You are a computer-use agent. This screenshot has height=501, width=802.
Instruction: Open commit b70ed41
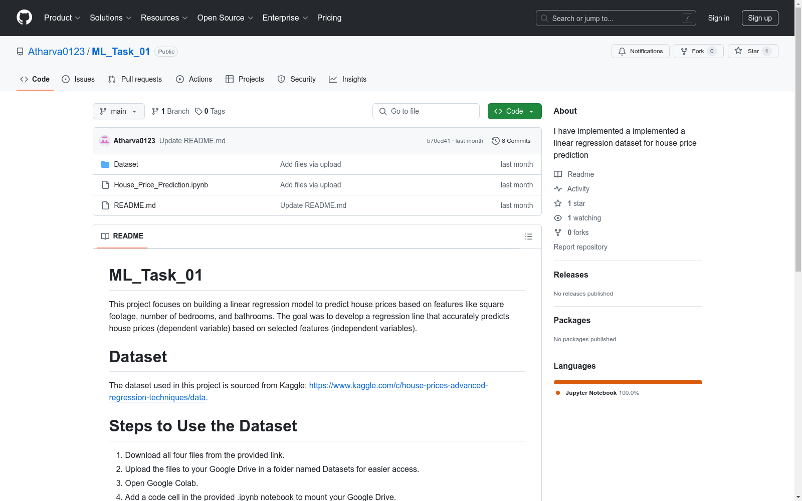click(439, 141)
